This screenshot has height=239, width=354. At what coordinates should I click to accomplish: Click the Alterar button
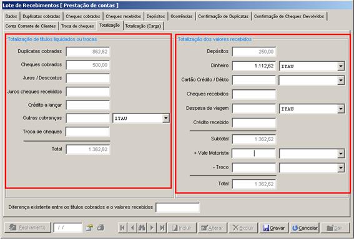click(212, 228)
